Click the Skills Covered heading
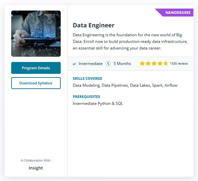Viewport: 198px width, 181px height. click(x=87, y=78)
